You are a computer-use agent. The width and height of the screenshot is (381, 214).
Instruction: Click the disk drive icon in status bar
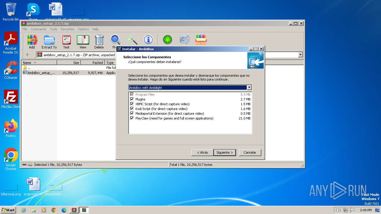coord(24,165)
